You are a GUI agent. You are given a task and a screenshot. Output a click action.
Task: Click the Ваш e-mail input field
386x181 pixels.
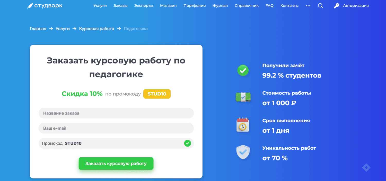point(116,128)
